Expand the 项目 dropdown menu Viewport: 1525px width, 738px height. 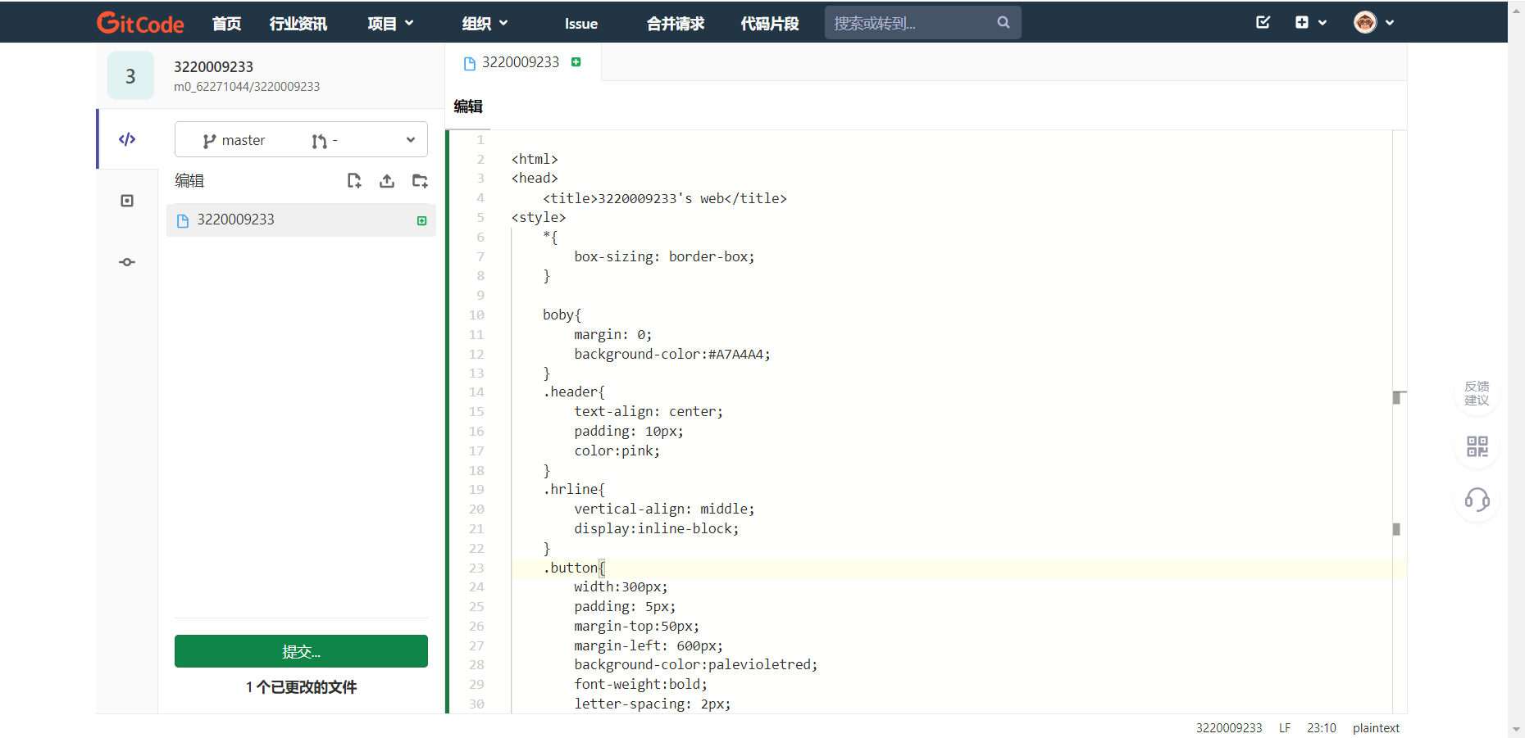[390, 24]
